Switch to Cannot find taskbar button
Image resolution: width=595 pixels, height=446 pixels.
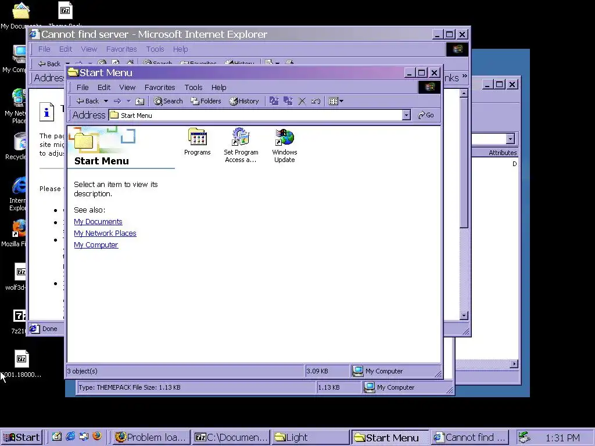pyautogui.click(x=469, y=437)
